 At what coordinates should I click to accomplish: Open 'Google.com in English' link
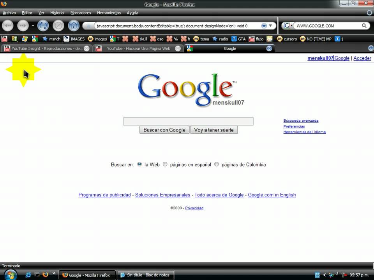pyautogui.click(x=272, y=195)
